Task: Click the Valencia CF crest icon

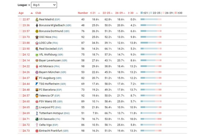Action: point(37,96)
